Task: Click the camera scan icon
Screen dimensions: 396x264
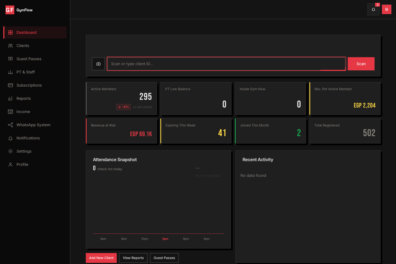Action: click(98, 64)
